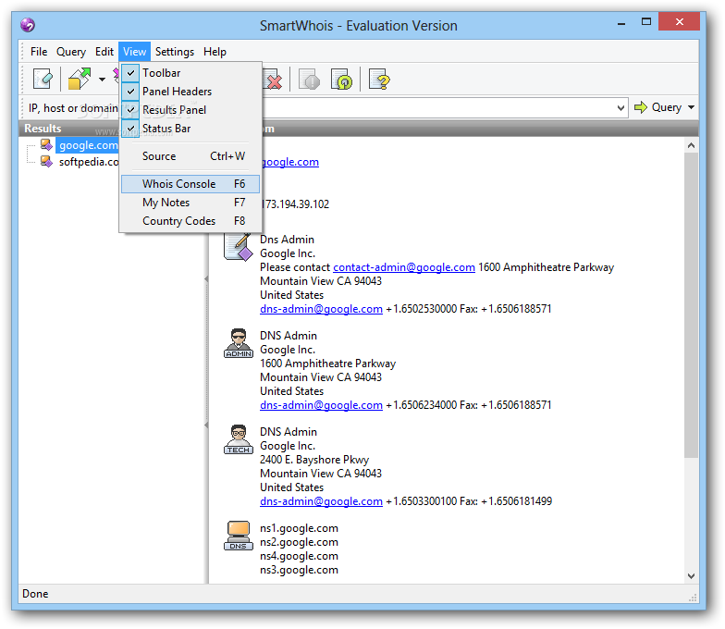The image size is (725, 629).
Task: Open the File menu
Action: tap(39, 52)
